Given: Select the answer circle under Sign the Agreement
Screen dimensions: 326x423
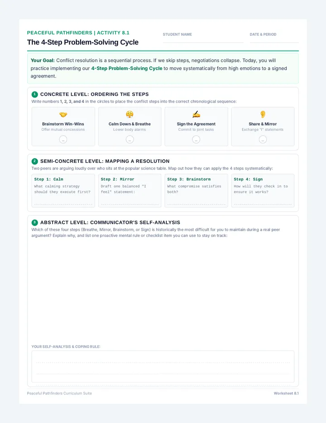Looking at the screenshot, I should [x=196, y=139].
